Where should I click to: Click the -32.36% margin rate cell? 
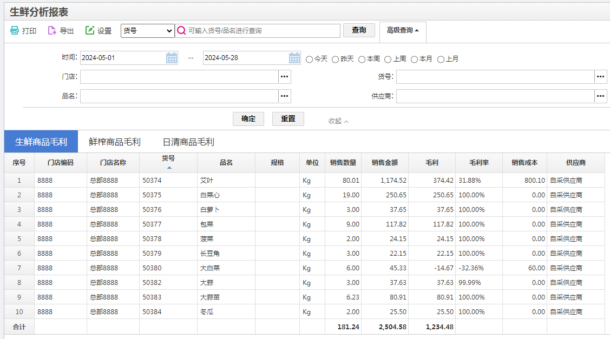pyautogui.click(x=479, y=268)
